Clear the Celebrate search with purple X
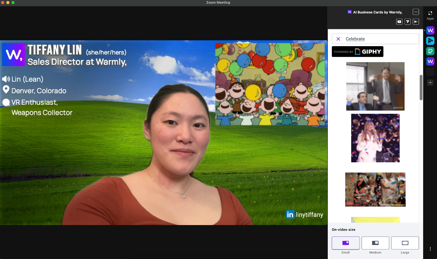Image resolution: width=437 pixels, height=259 pixels. click(x=338, y=39)
